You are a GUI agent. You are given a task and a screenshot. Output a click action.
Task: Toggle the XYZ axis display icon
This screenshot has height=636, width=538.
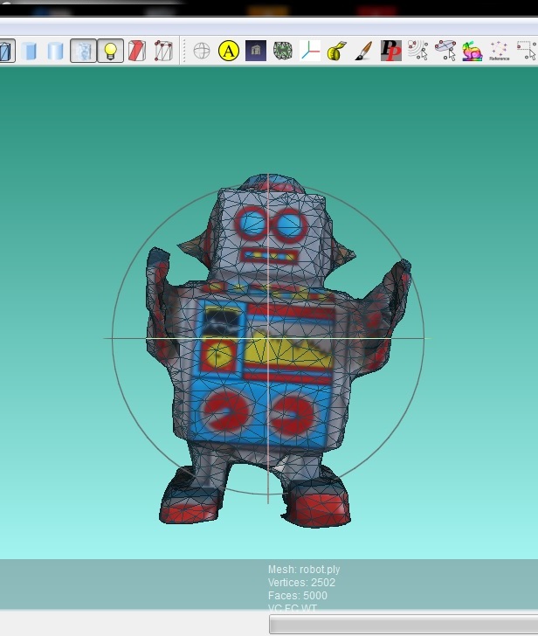(310, 51)
